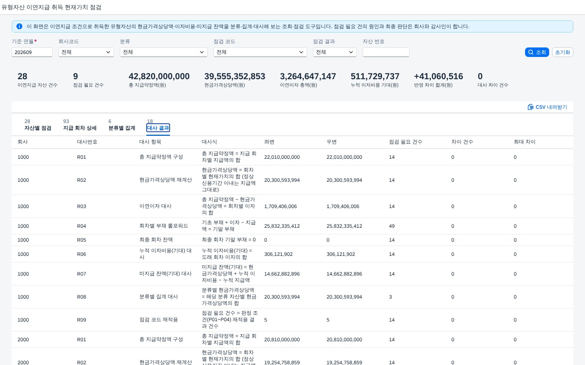Switch to the 지급 회차 상세 tab
Screen dimensions: 585x365
80,128
